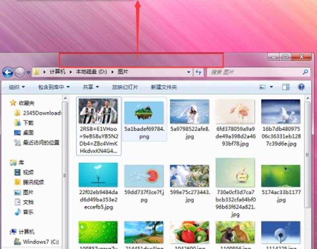This screenshot has width=317, height=249.
Task: Open the 文档 library
Action: 28,202
